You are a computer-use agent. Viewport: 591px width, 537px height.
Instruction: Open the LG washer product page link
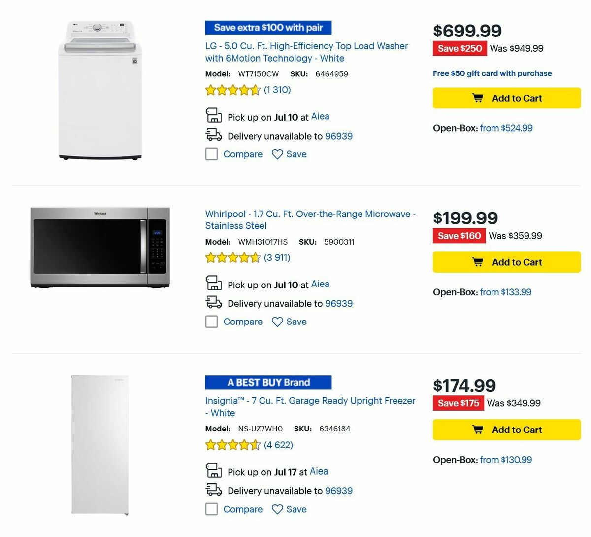(306, 52)
